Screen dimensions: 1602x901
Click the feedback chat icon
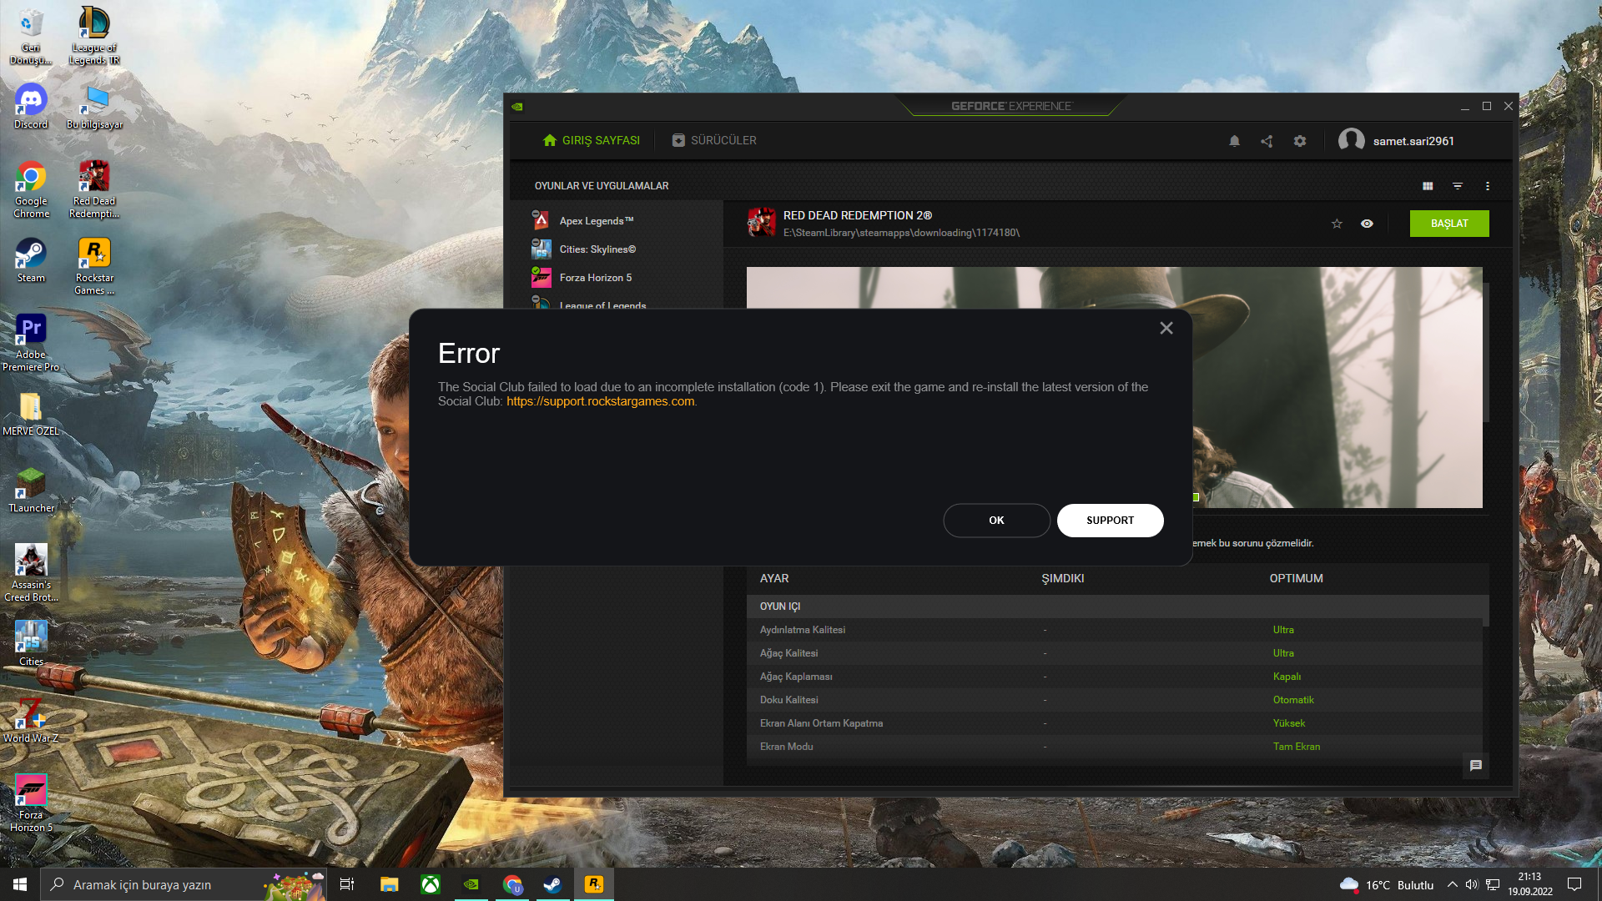click(1475, 765)
